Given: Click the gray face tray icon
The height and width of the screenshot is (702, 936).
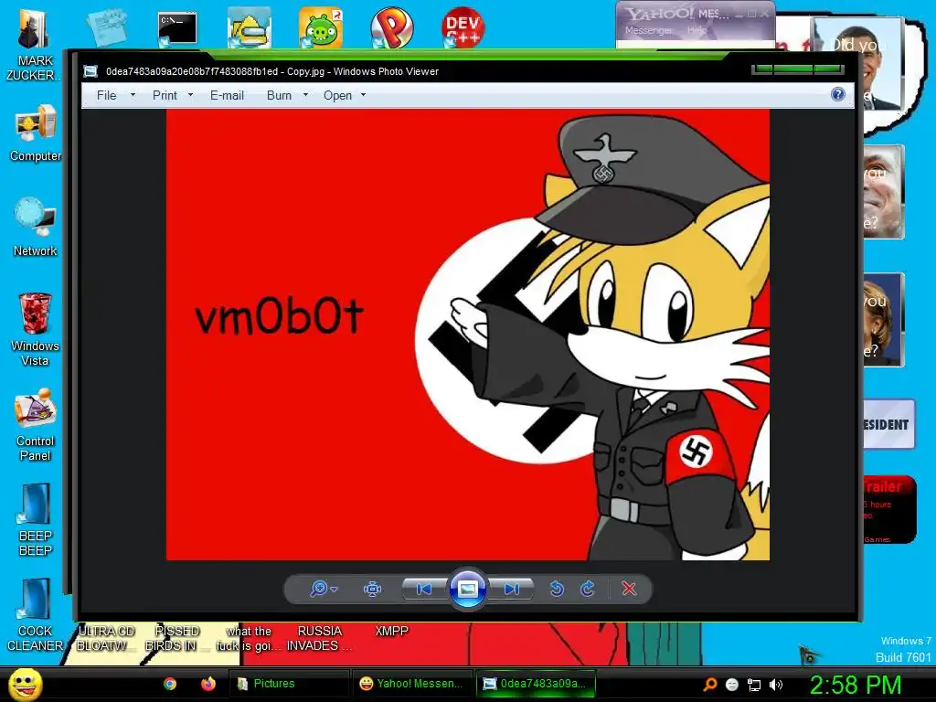Looking at the screenshot, I should [x=732, y=685].
